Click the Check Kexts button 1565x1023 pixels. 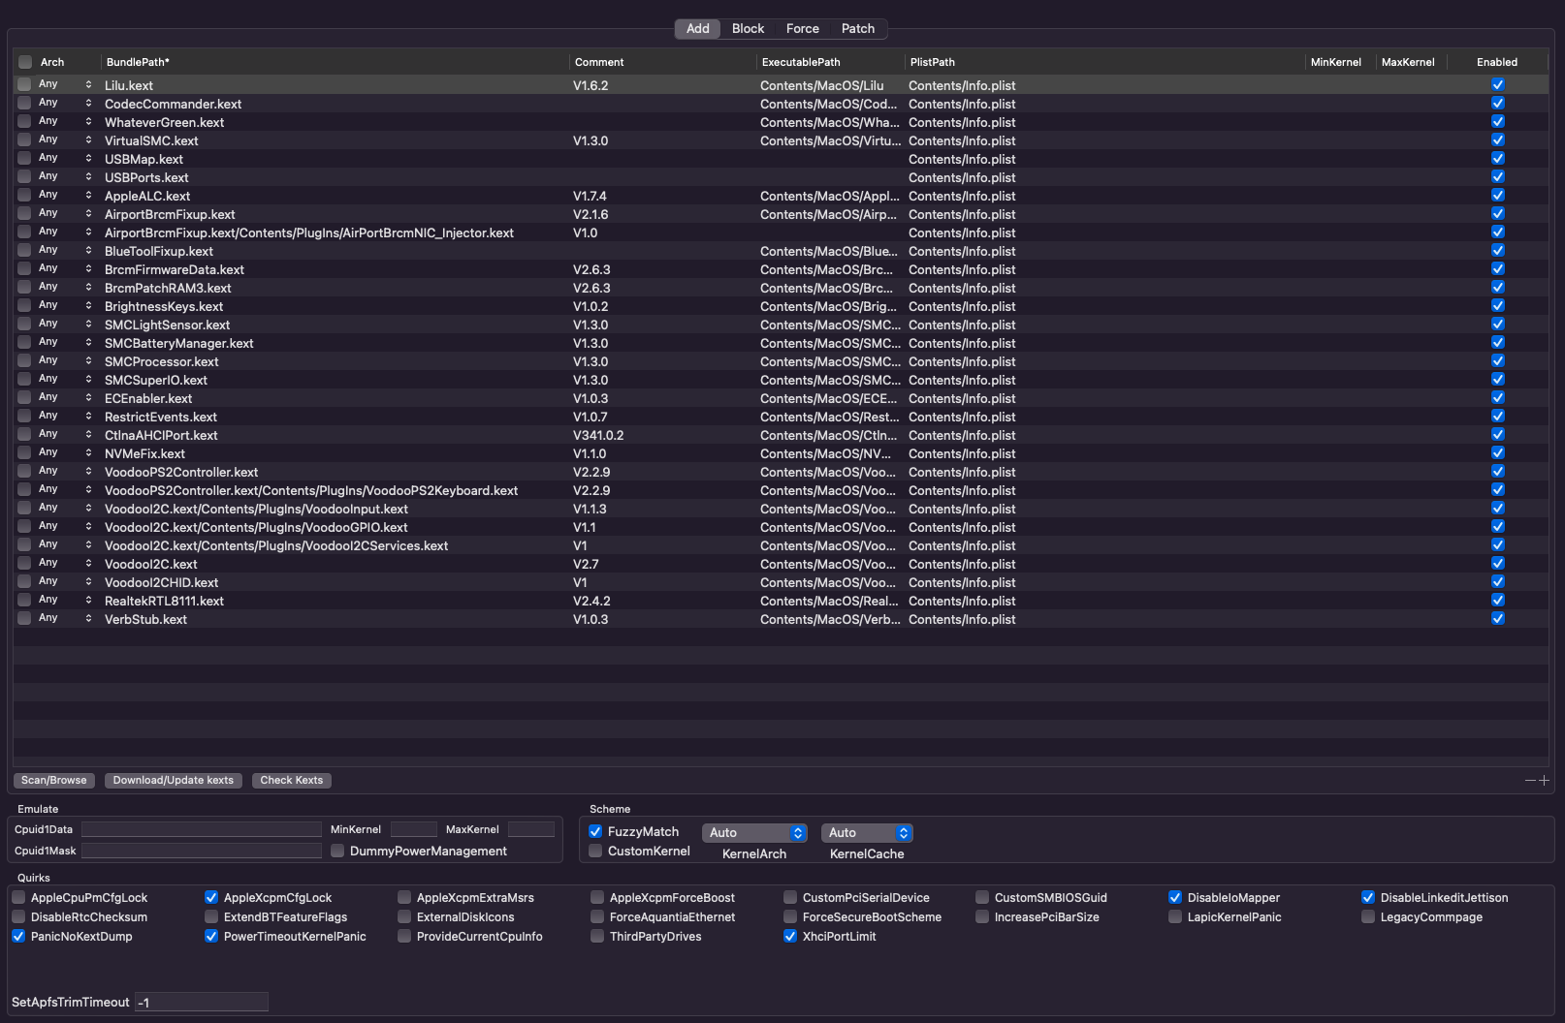[291, 781]
